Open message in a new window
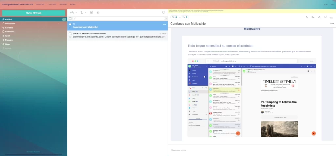336x156 pixels. pos(326,17)
